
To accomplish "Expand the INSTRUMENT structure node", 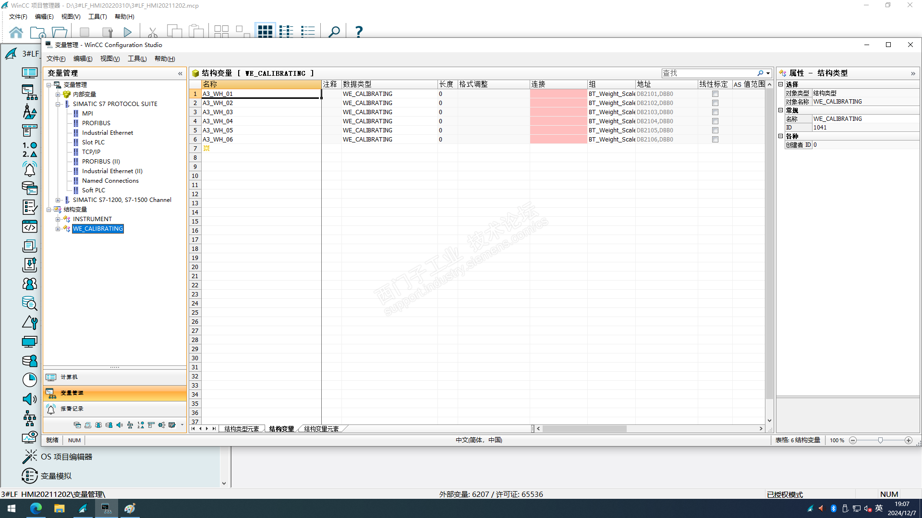I will (58, 219).
